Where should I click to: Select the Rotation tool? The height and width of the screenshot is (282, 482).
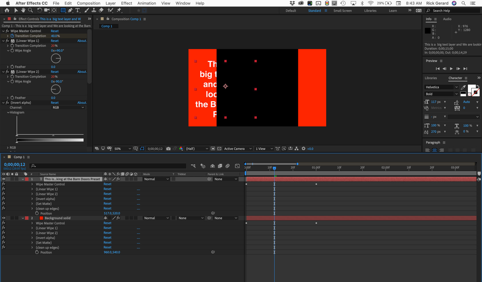click(x=39, y=10)
